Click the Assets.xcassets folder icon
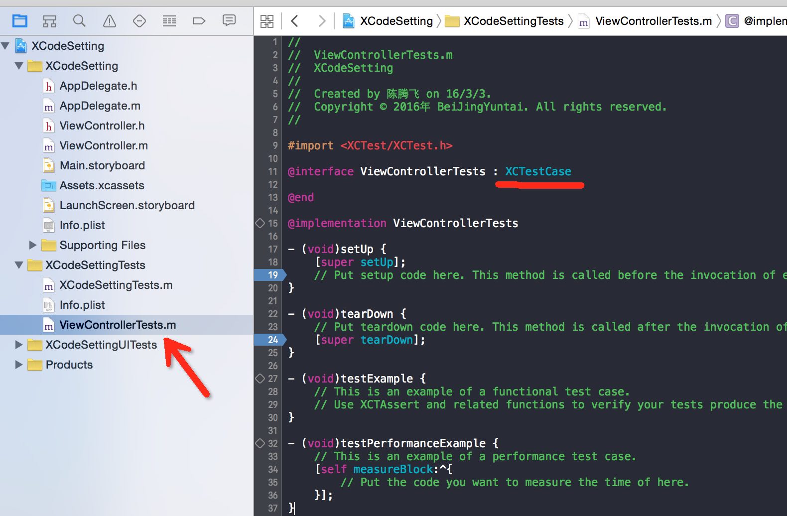The height and width of the screenshot is (516, 787). tap(48, 186)
